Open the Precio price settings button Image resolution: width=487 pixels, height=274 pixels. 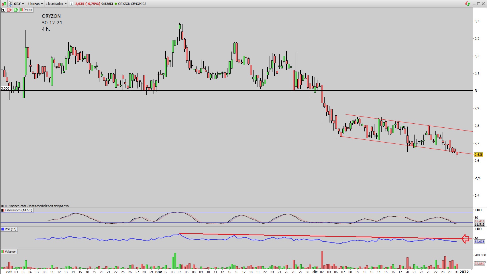tap(27, 10)
